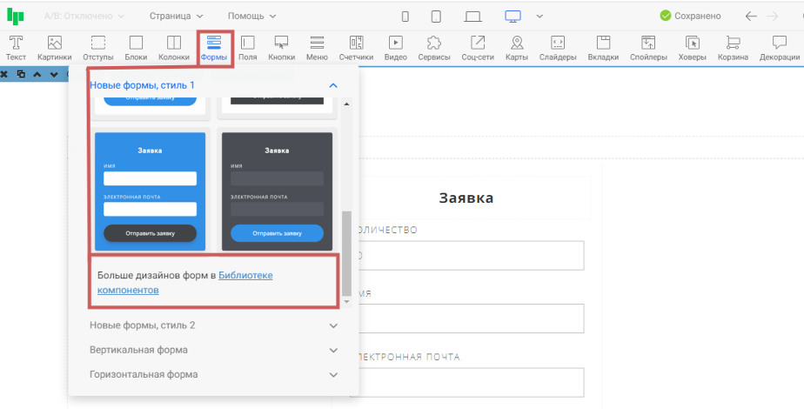Switch to the tablet device preview
Viewport: 804px width, 409px height.
click(x=436, y=16)
